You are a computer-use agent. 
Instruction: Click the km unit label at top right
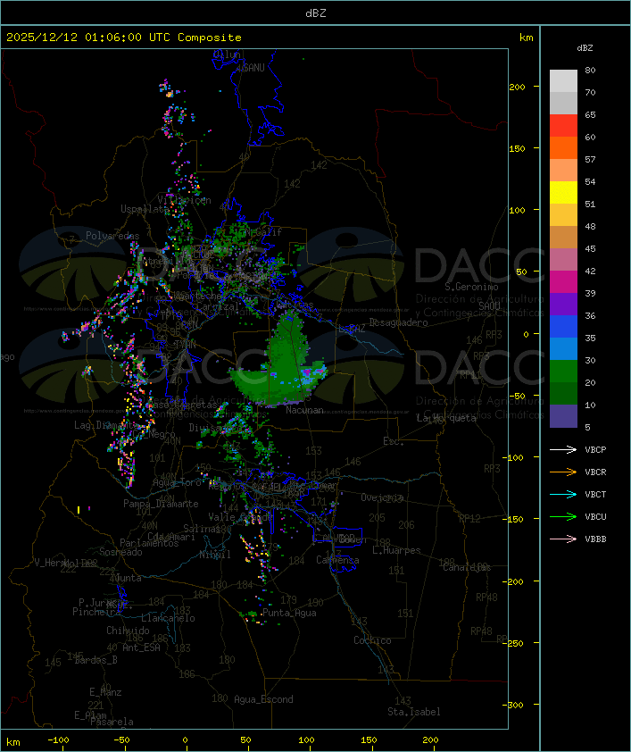[x=526, y=38]
